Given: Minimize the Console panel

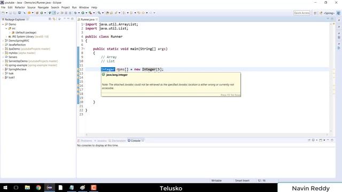Looking at the screenshot, I should click(x=328, y=140).
